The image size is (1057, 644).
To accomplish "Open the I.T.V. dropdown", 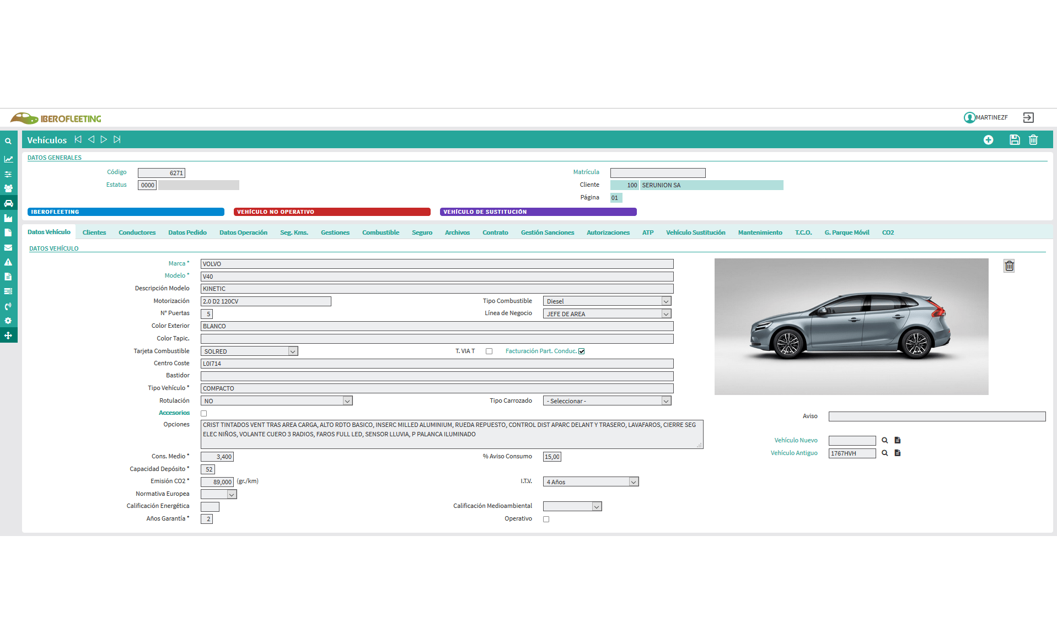I will [x=591, y=482].
